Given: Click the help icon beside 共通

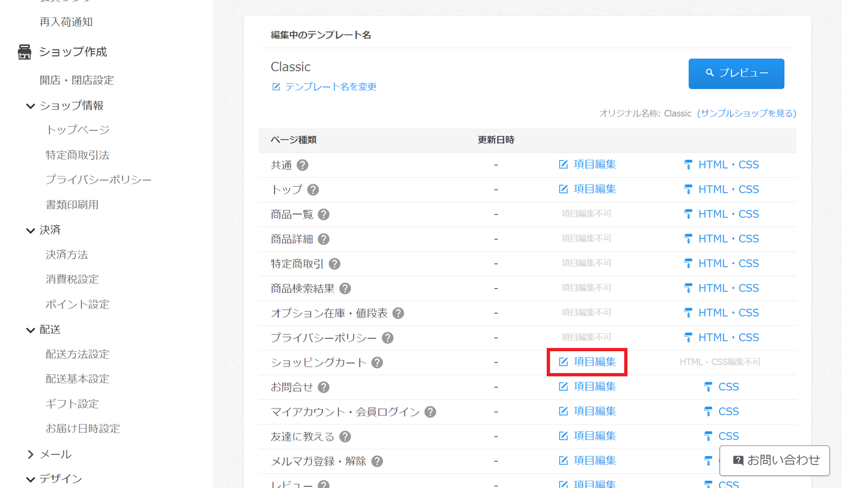Looking at the screenshot, I should [303, 165].
